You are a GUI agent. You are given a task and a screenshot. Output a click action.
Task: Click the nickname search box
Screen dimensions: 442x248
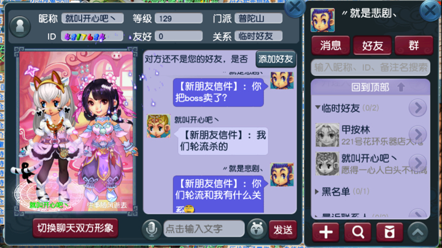pos(370,67)
